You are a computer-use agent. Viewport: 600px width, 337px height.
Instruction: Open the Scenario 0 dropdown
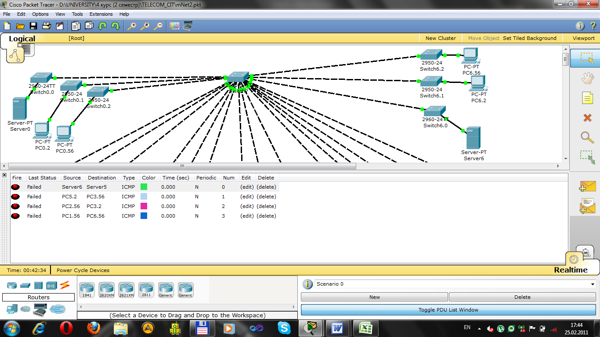point(455,284)
